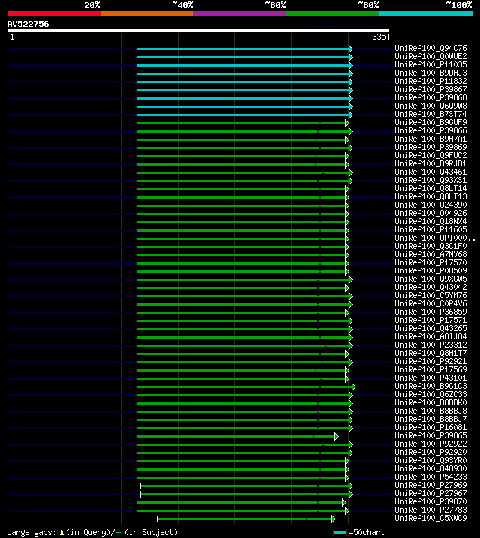The height and width of the screenshot is (538, 480).
Task: Click arrowhead ending UniRef100_B9G1C3 alignment
Action: (354, 387)
